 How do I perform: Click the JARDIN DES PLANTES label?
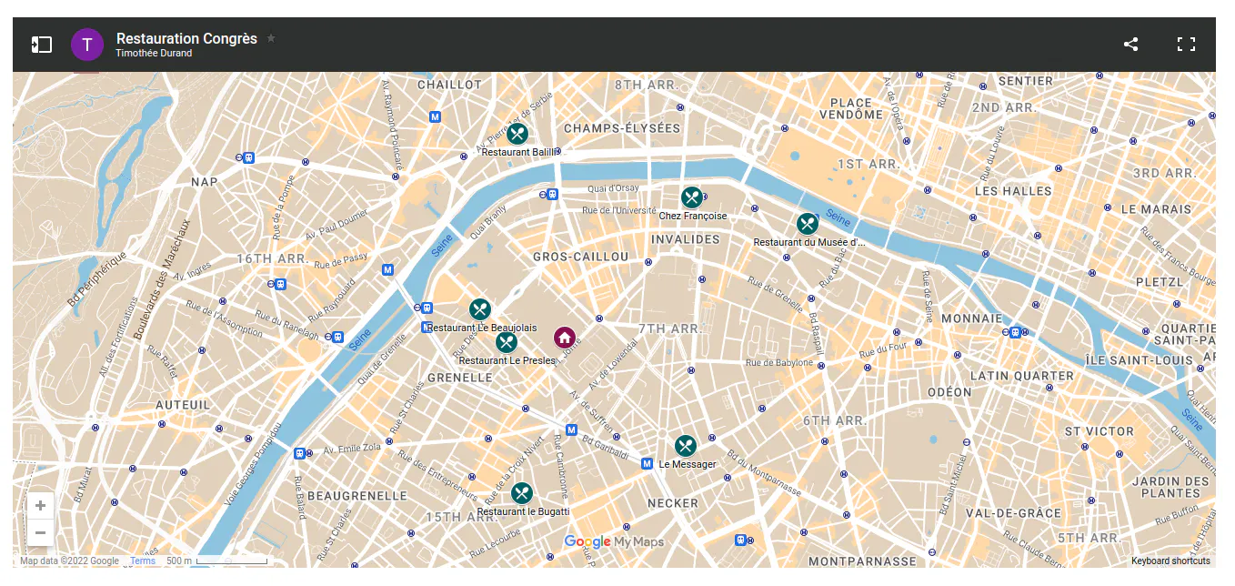pyautogui.click(x=1170, y=487)
